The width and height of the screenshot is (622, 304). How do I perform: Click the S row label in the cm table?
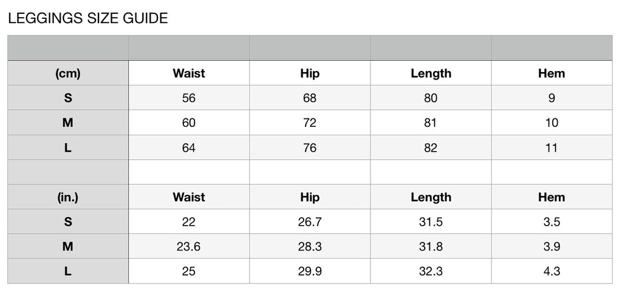pos(68,98)
